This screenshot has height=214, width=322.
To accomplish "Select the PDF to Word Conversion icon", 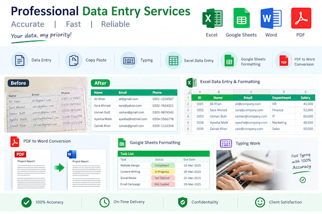I will click(284, 60).
